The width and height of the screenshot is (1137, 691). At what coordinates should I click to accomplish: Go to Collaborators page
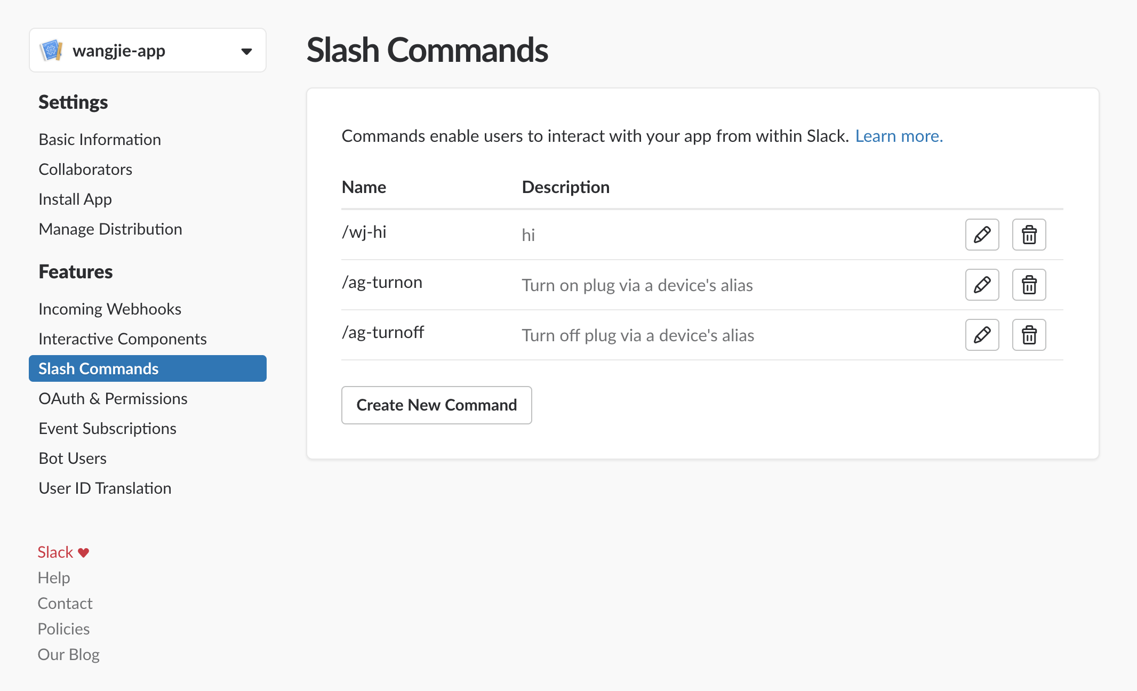85,170
